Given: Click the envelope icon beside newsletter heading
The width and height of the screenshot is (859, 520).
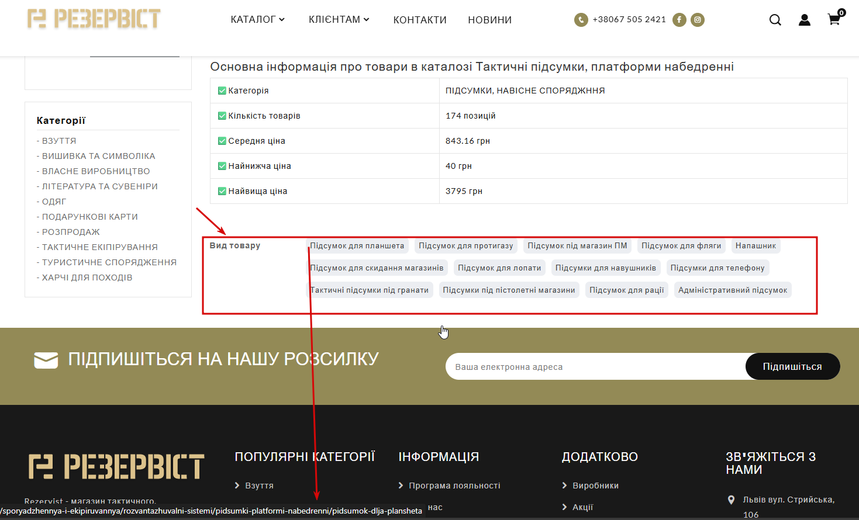Looking at the screenshot, I should pyautogui.click(x=46, y=360).
